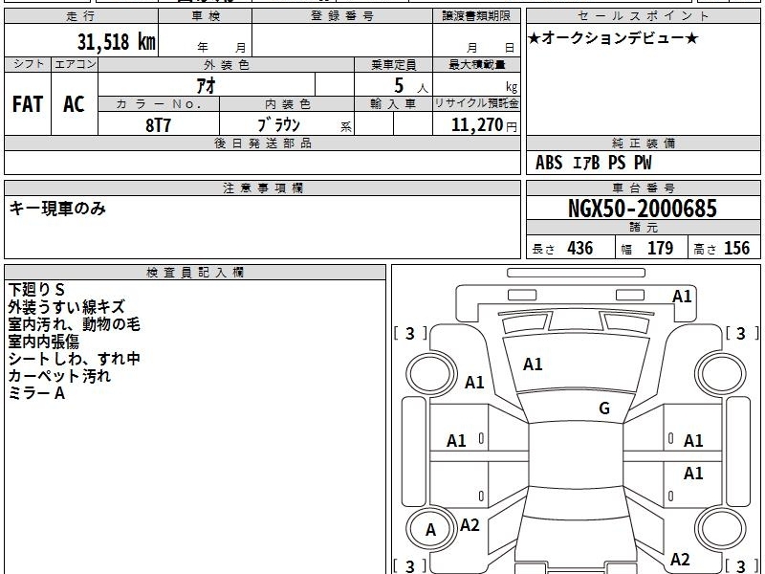Click the chassis number NGX50-2000685
This screenshot has height=574, width=765.
[x=643, y=209]
